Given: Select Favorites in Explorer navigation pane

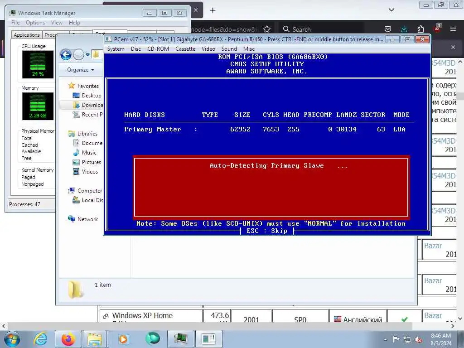Looking at the screenshot, I should point(88,86).
